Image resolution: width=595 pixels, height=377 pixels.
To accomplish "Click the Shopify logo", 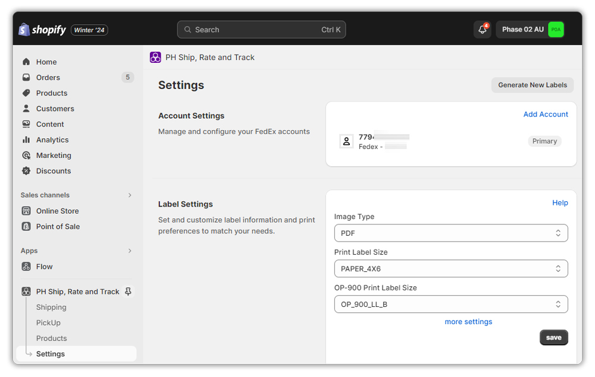I will (42, 30).
